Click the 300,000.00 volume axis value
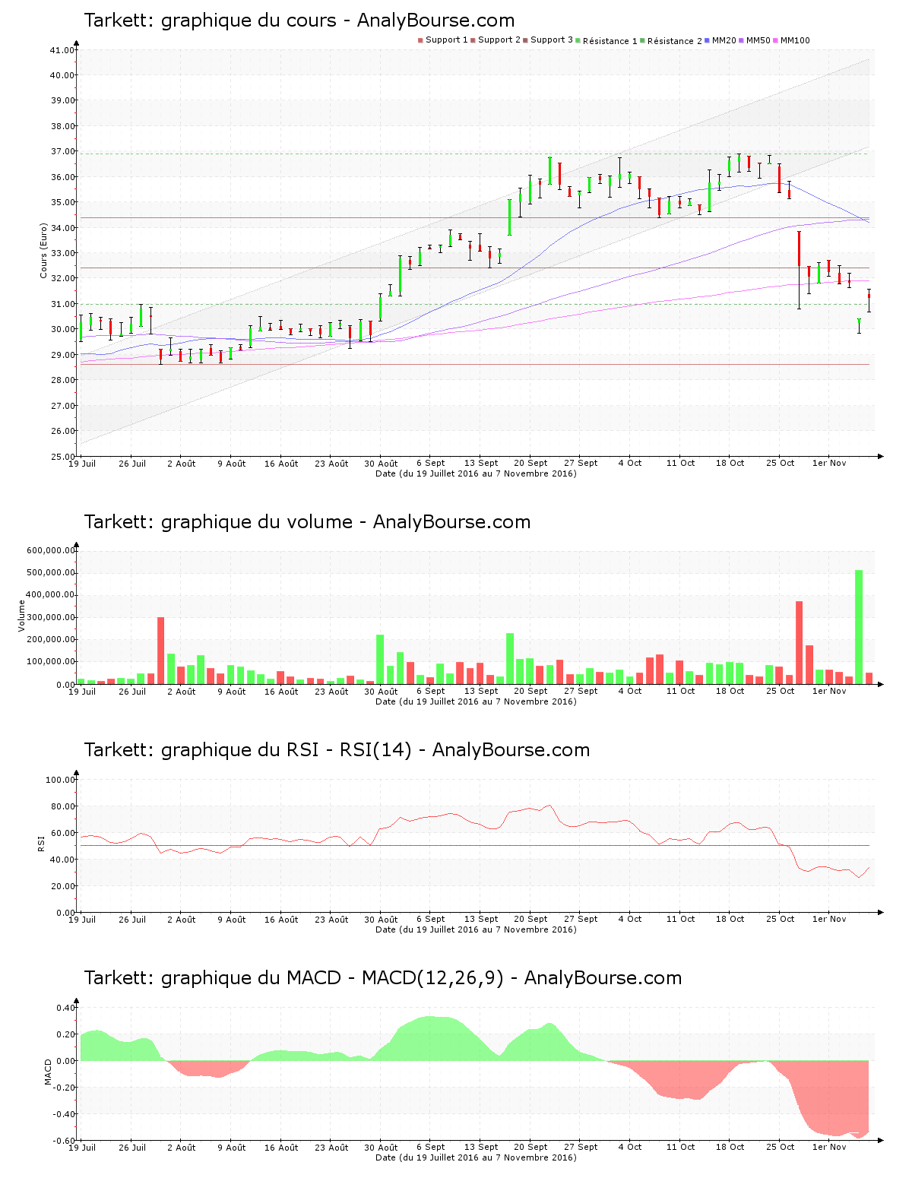This screenshot has width=912, height=1178. pos(51,617)
